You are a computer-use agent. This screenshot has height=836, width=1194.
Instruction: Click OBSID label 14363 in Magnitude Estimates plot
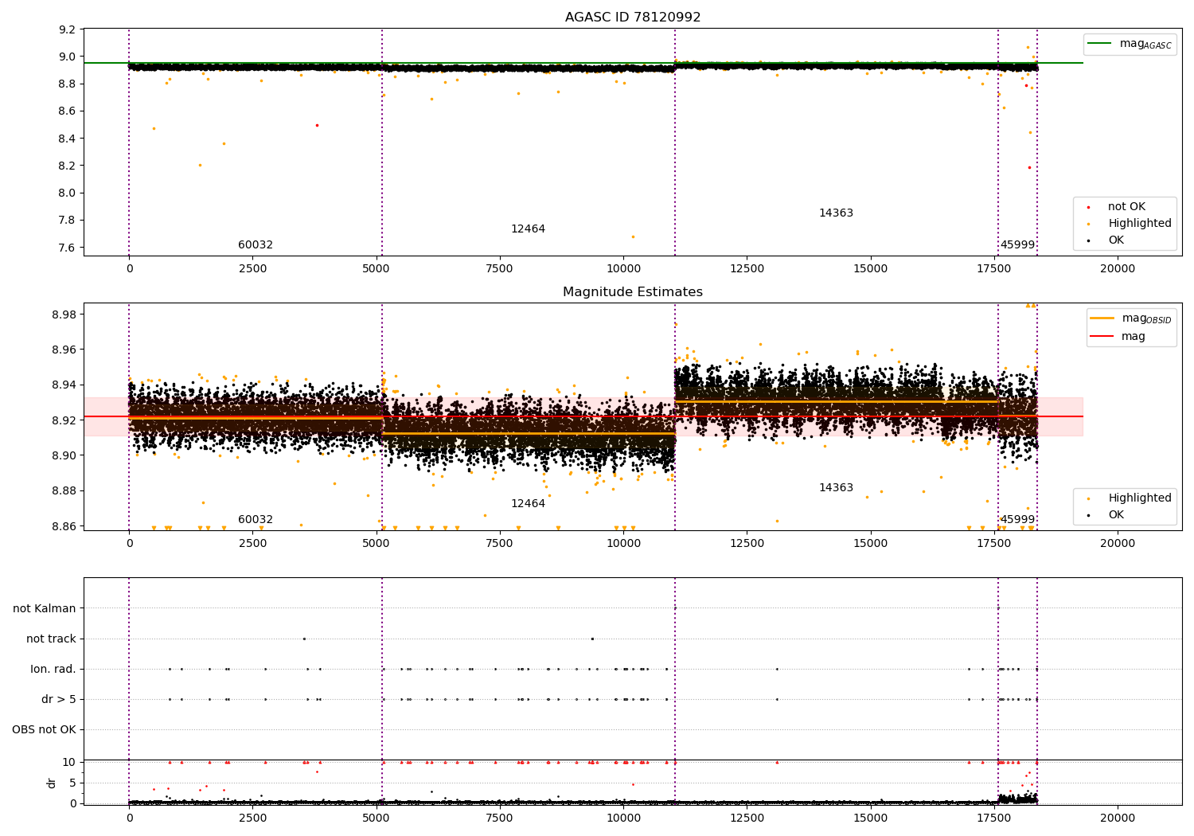click(836, 488)
